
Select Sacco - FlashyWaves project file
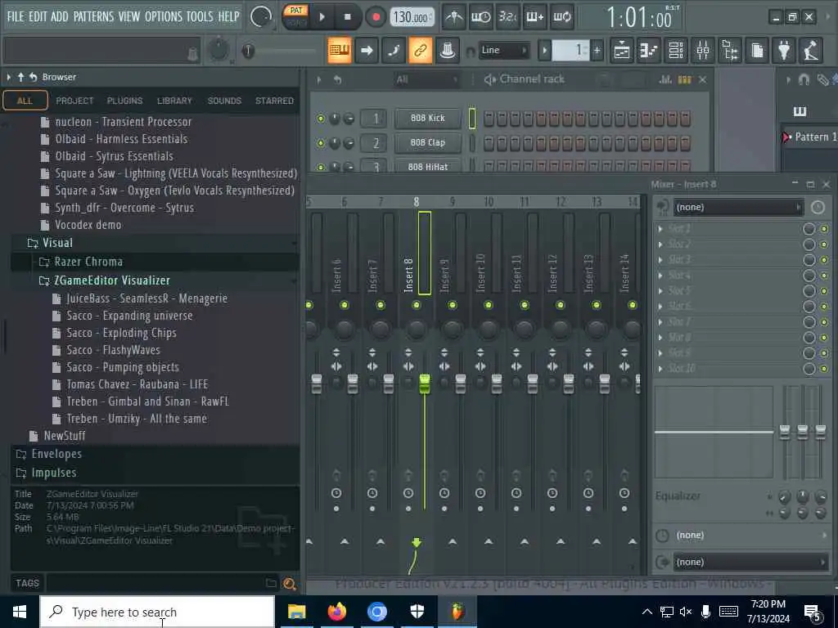click(113, 350)
